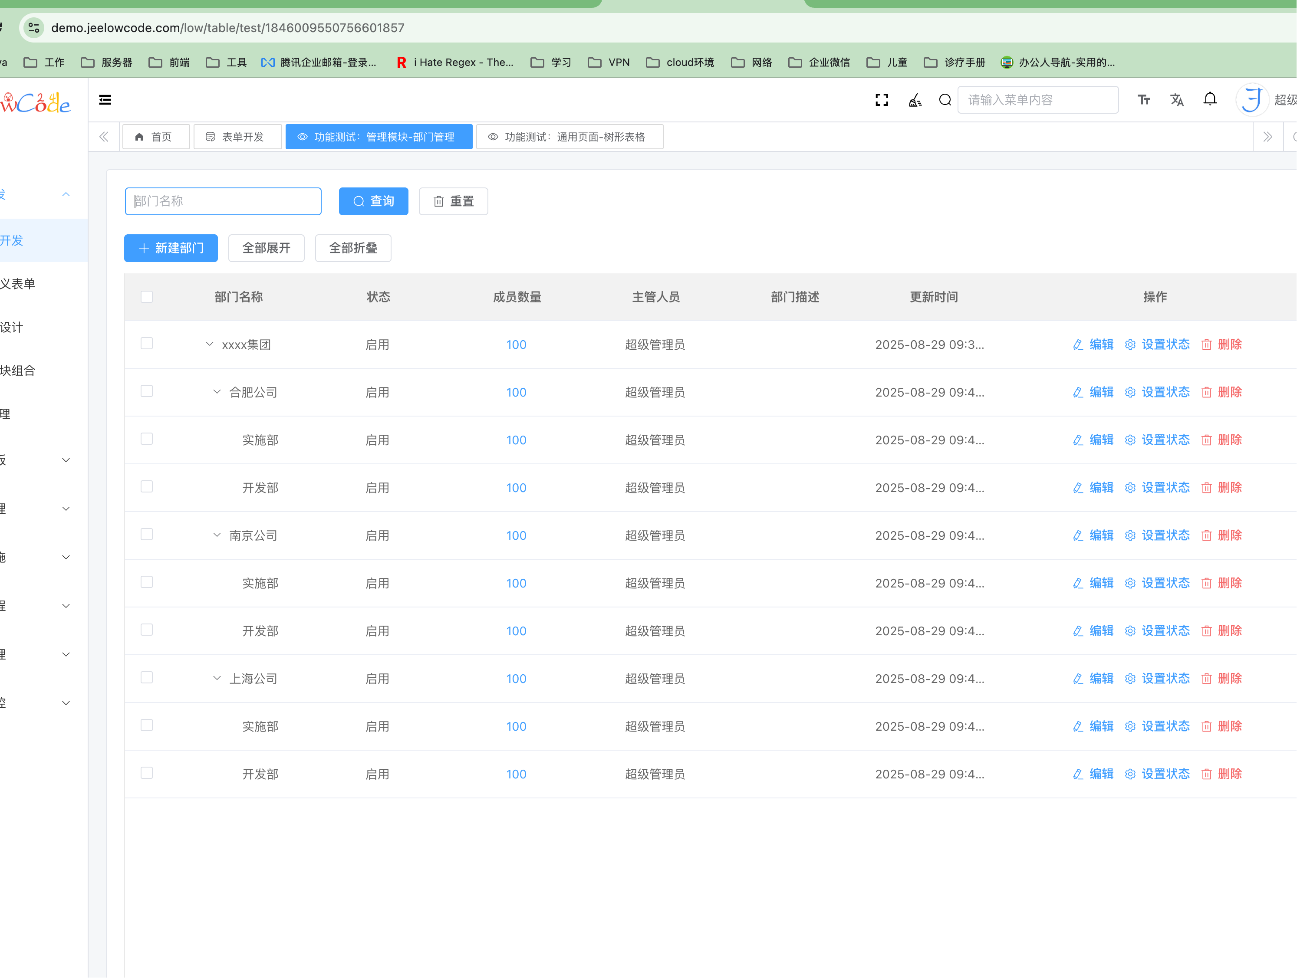Toggle the select-all header checkbox

(x=147, y=297)
